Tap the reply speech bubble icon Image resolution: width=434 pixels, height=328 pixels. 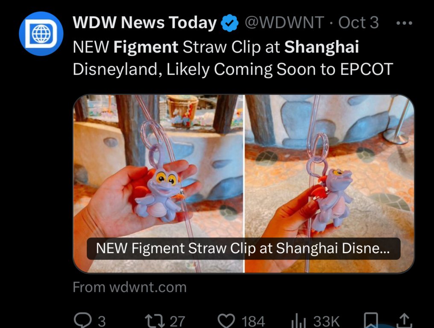(x=83, y=321)
